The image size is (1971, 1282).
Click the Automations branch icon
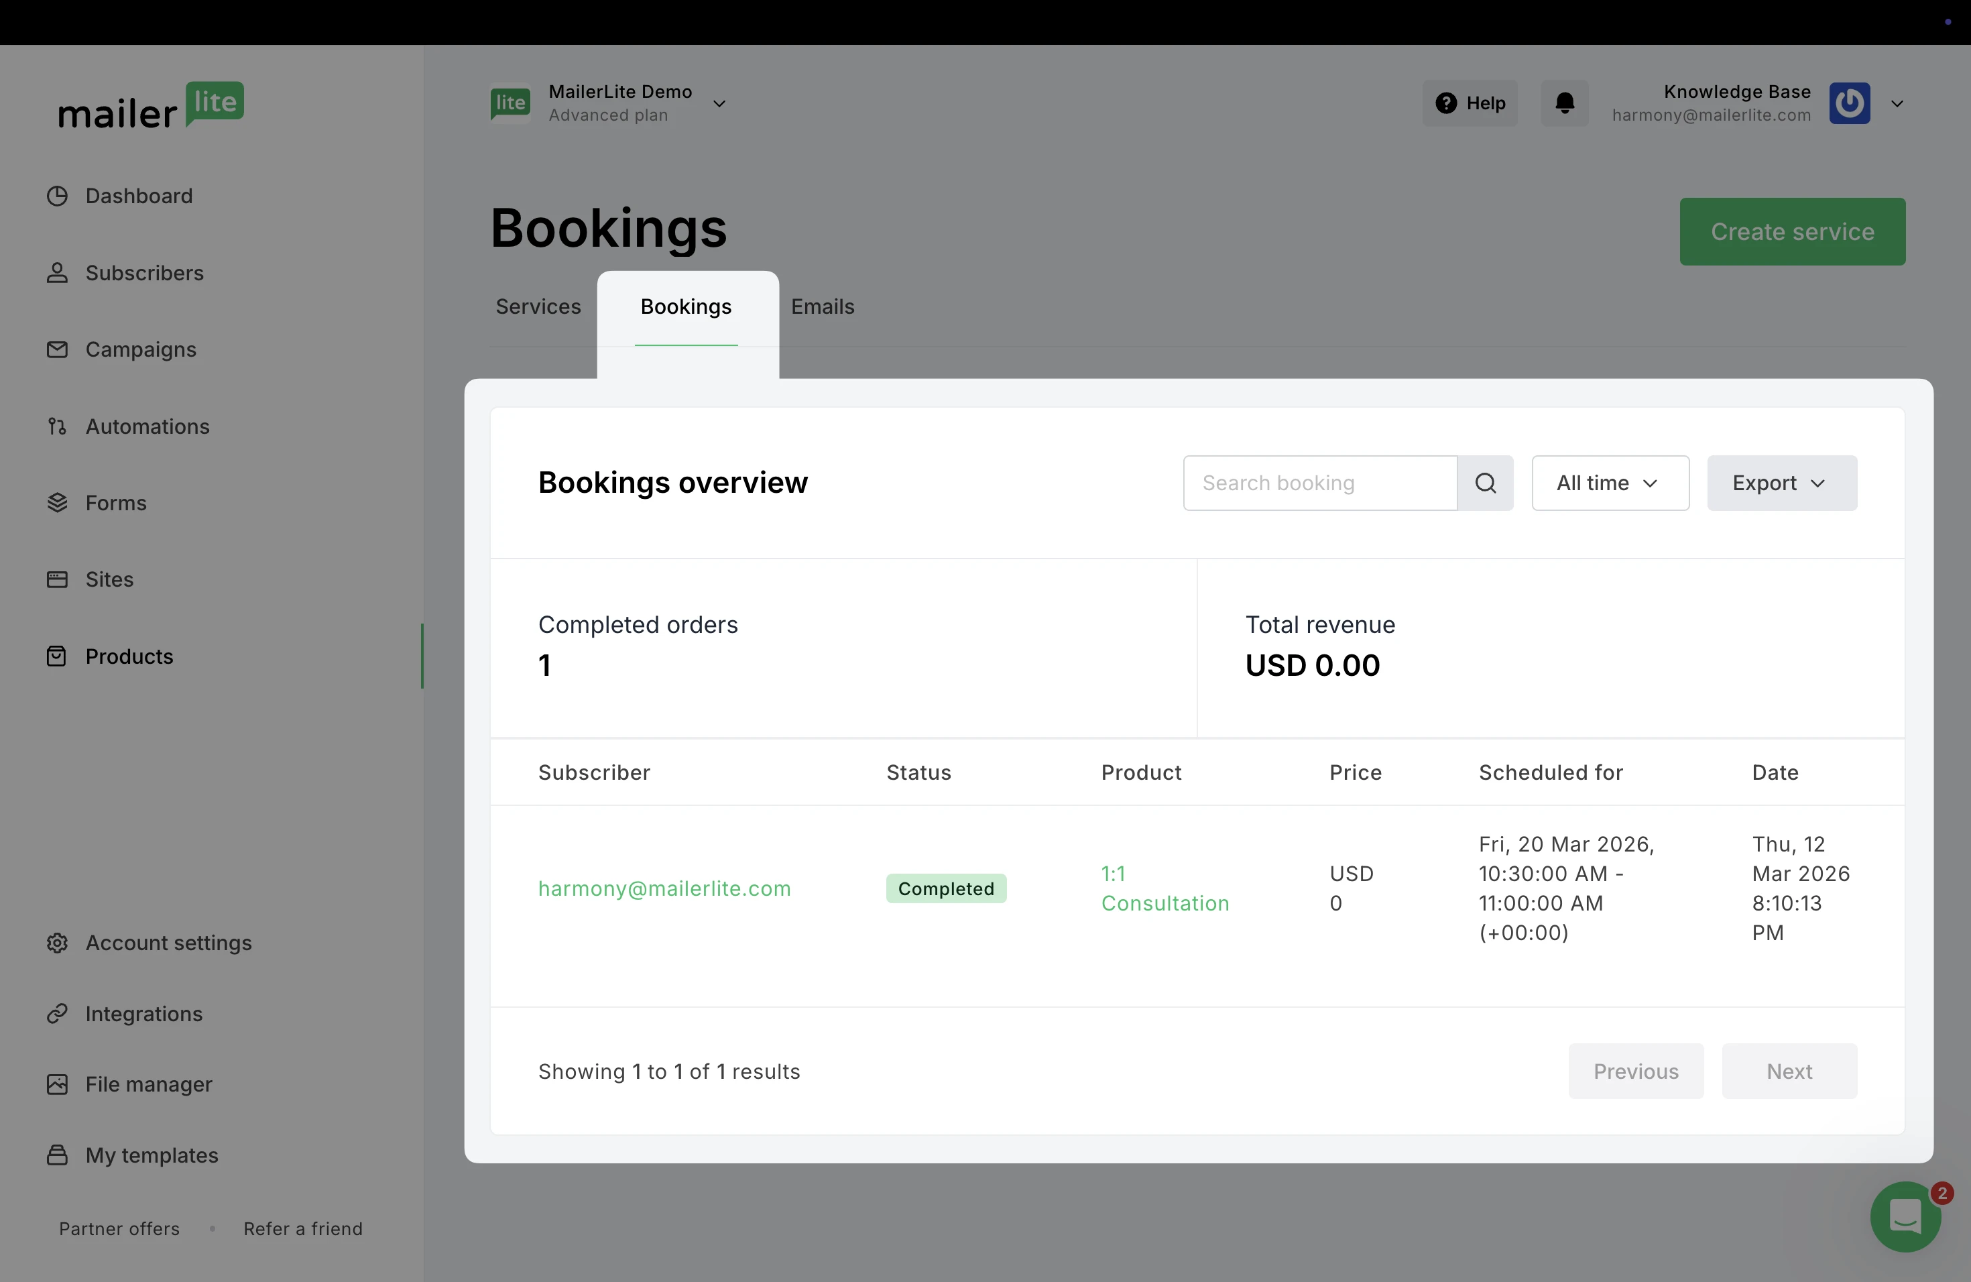(x=57, y=426)
